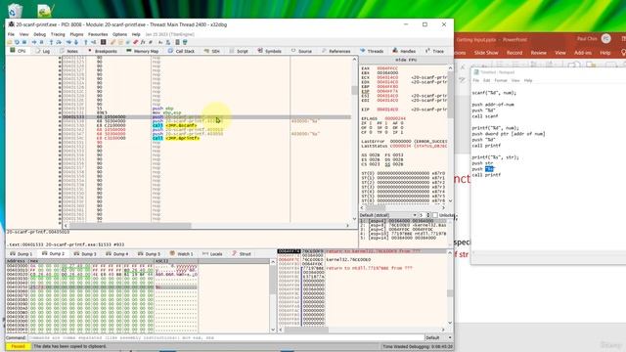
Task: Start trace into from the toolbar
Action: (x=68, y=42)
